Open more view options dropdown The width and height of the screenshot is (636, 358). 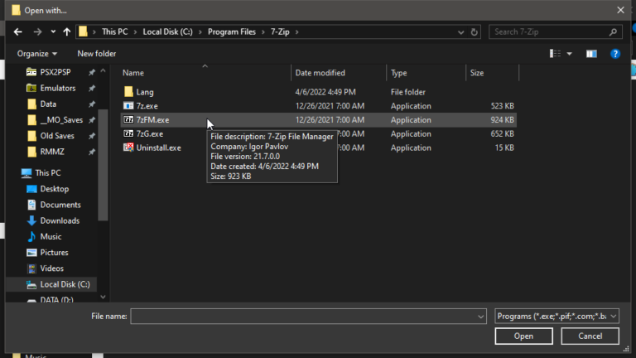coord(570,54)
